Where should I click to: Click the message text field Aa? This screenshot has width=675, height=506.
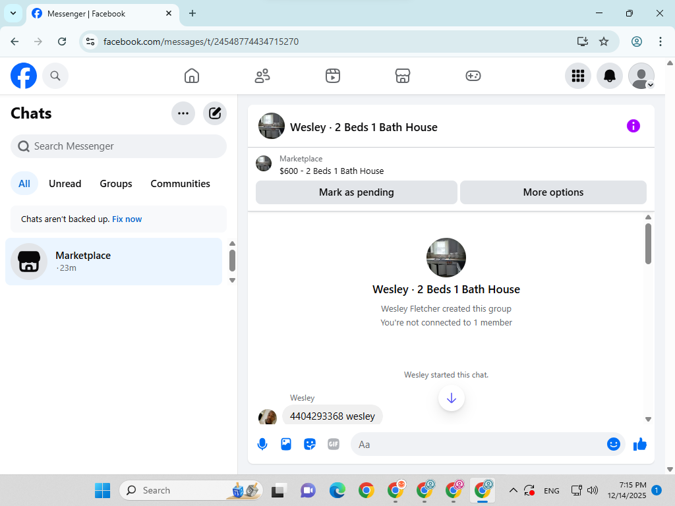tap(478, 444)
